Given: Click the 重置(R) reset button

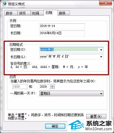Looking at the screenshot, I should click(96, 117).
